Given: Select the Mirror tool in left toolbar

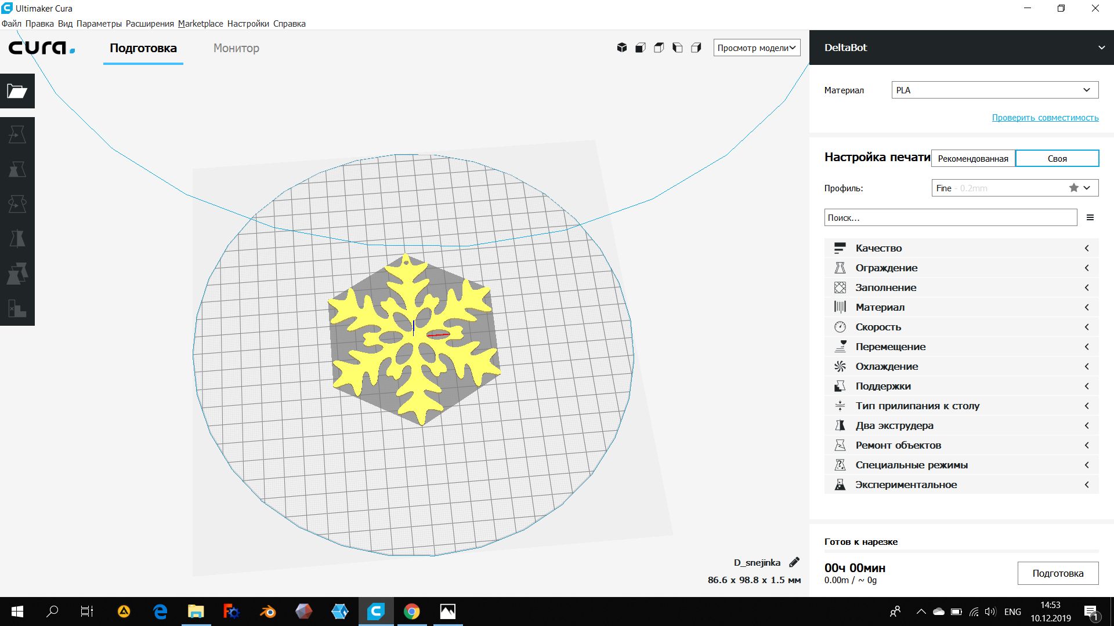Looking at the screenshot, I should tap(17, 239).
